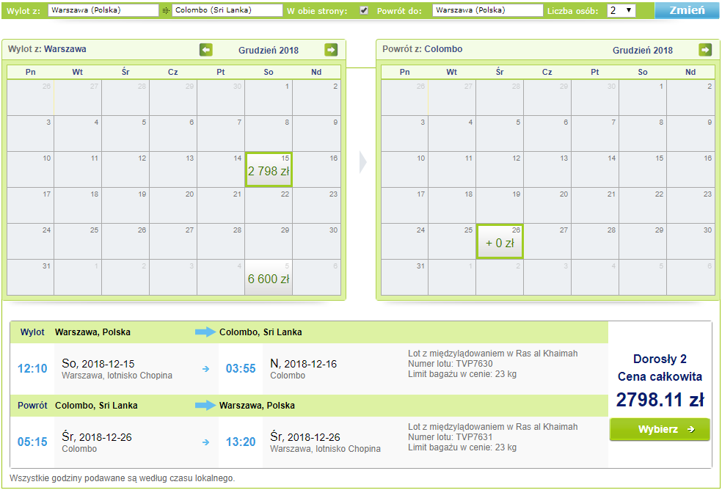Viewport: 722px width, 490px height.
Task: Click the Colombo (Sri Lanka) destination field
Action: click(x=227, y=11)
